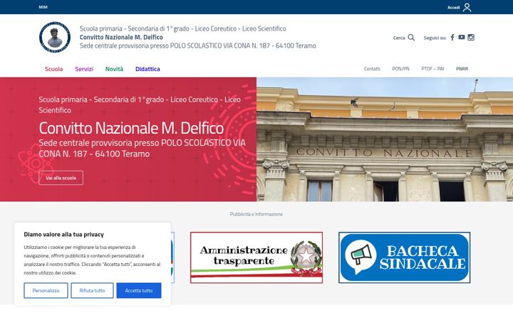The image size is (513, 320).
Task: Go to the Contatti page
Action: pyautogui.click(x=372, y=68)
